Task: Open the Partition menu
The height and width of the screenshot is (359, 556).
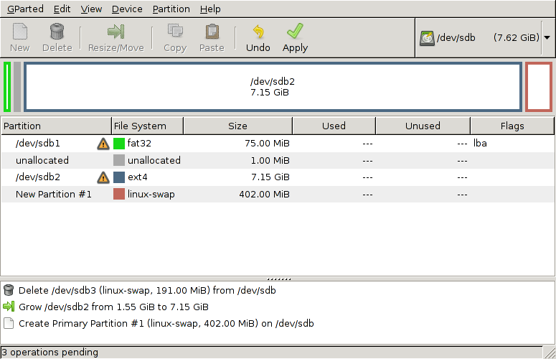Action: (171, 9)
